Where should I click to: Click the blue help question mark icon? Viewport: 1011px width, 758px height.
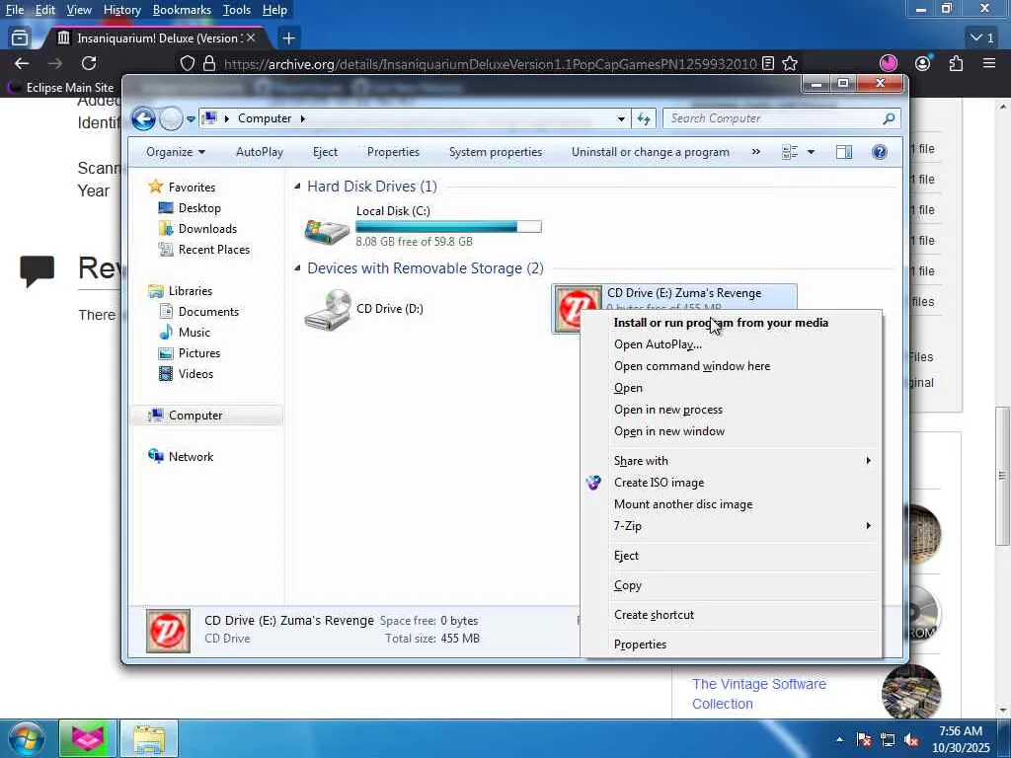(880, 152)
